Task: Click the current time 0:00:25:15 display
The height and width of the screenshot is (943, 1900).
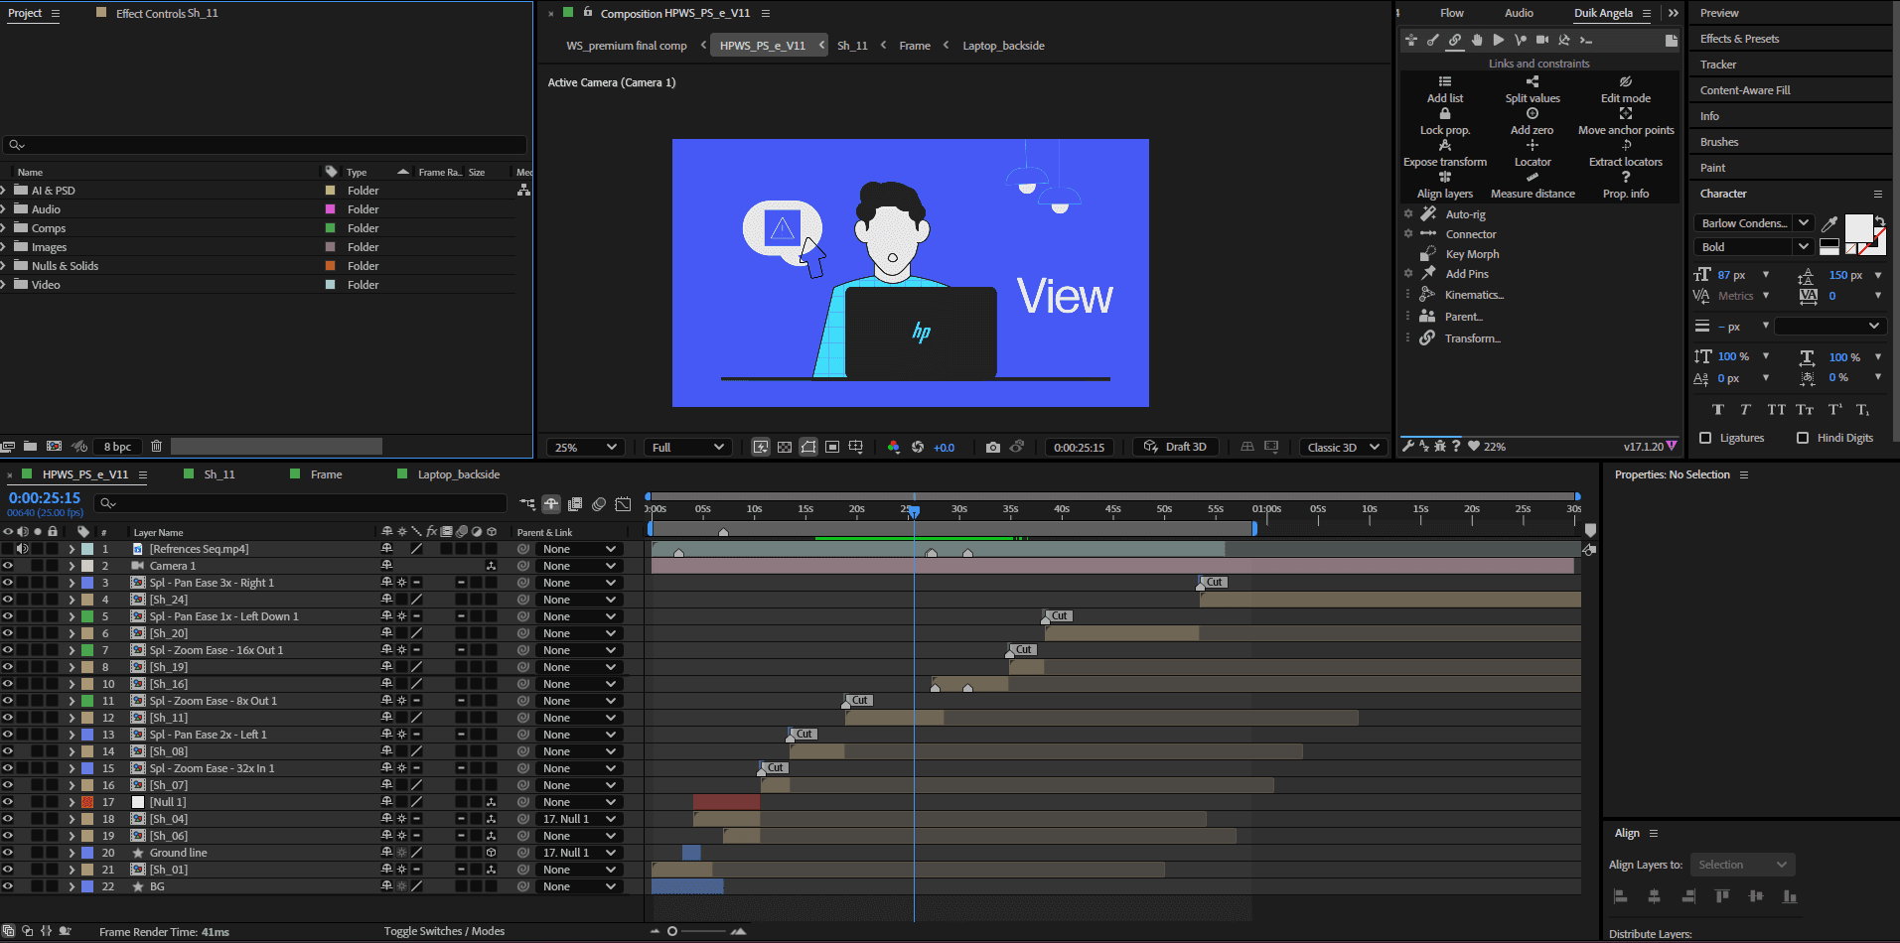Action: click(45, 498)
